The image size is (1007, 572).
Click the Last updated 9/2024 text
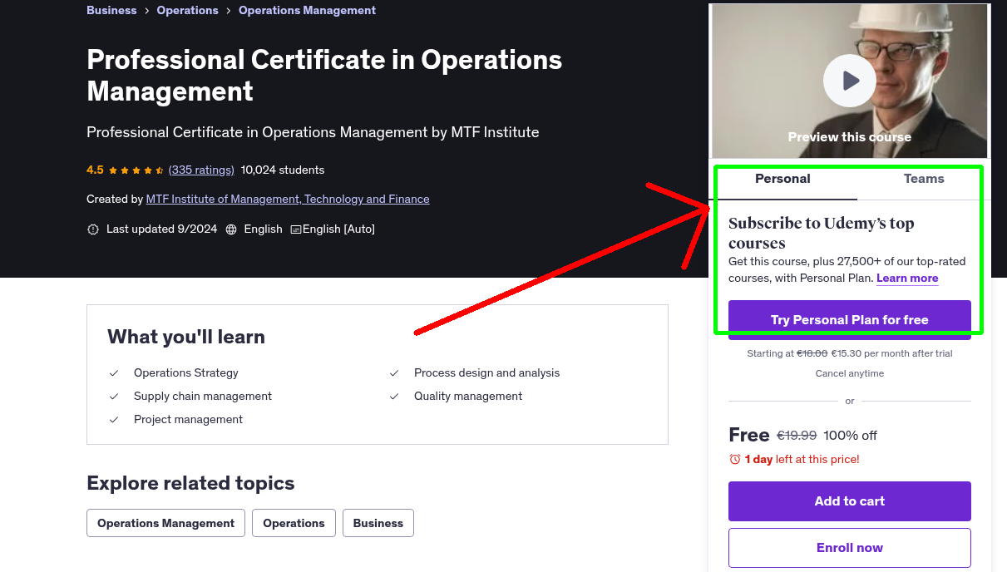161,229
